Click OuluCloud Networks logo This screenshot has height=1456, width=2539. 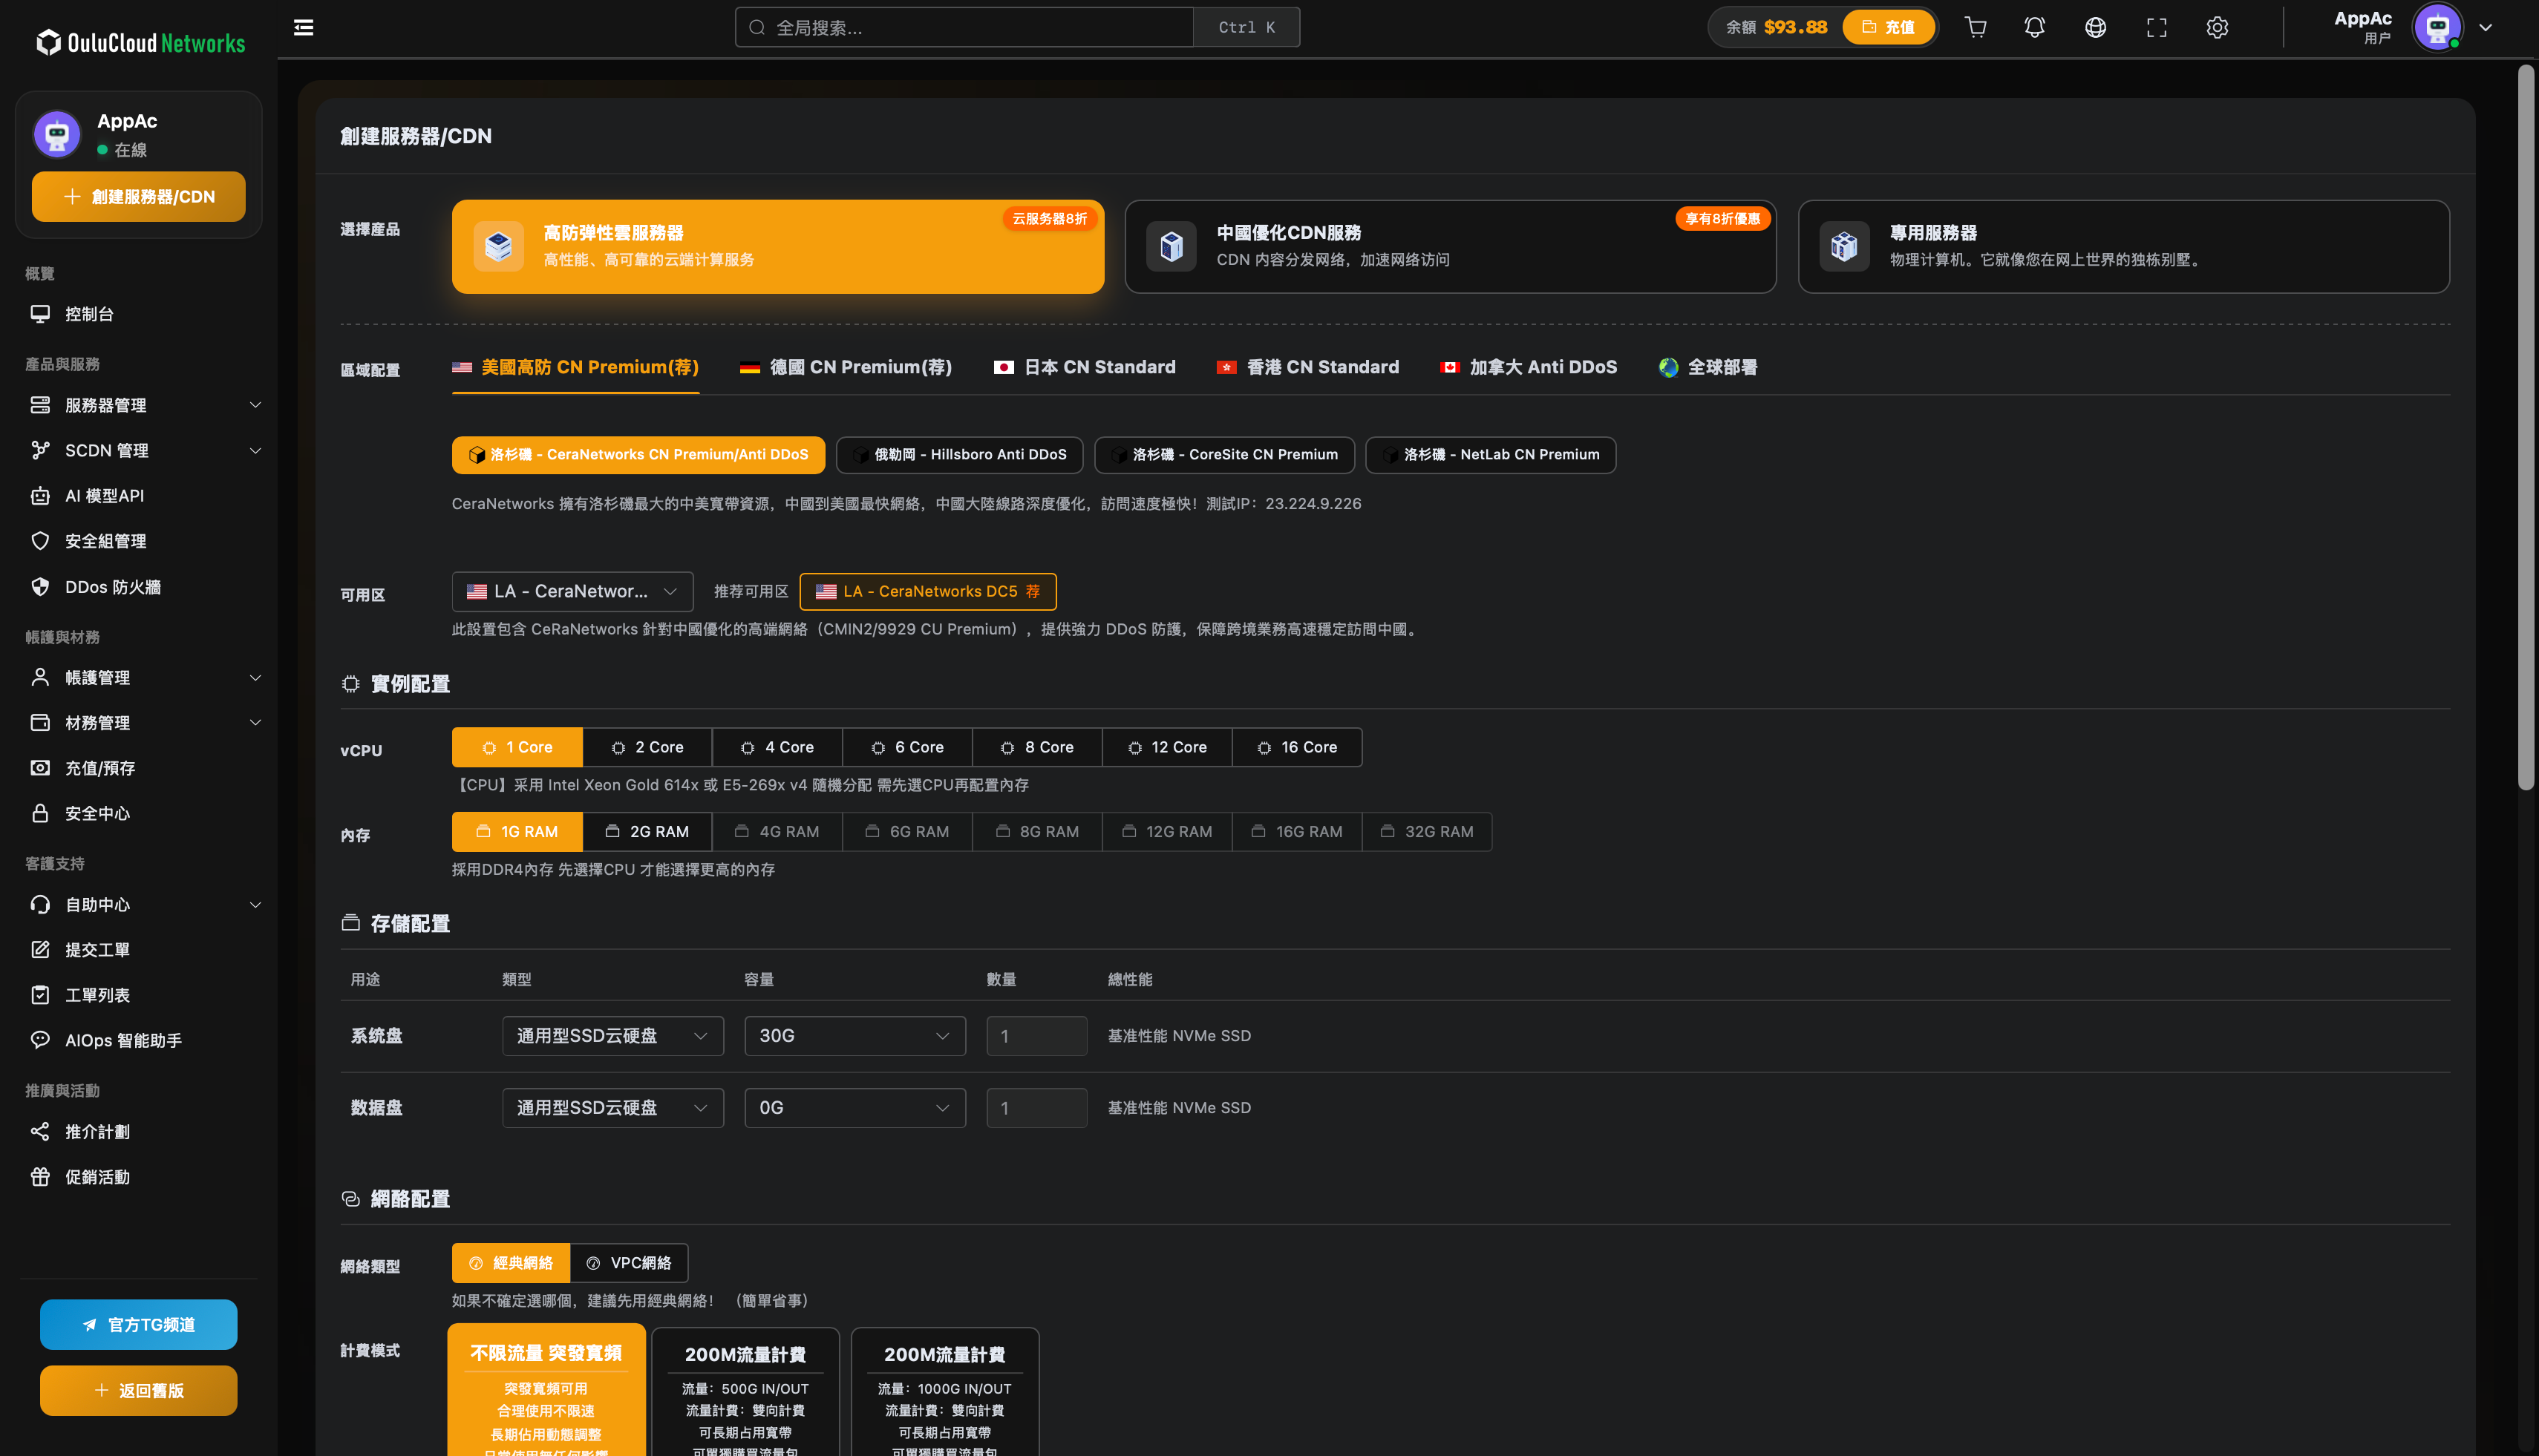pos(140,42)
